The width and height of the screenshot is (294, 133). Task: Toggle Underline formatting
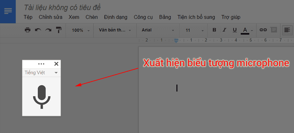click(235, 30)
